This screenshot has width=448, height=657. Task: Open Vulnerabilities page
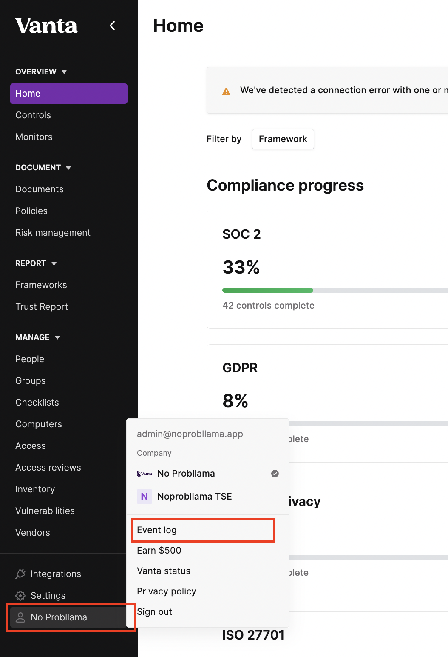point(45,511)
